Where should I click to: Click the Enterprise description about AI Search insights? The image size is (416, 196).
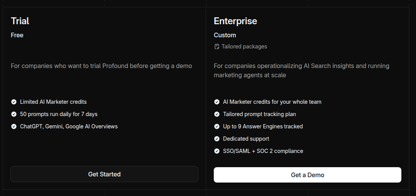click(x=301, y=70)
